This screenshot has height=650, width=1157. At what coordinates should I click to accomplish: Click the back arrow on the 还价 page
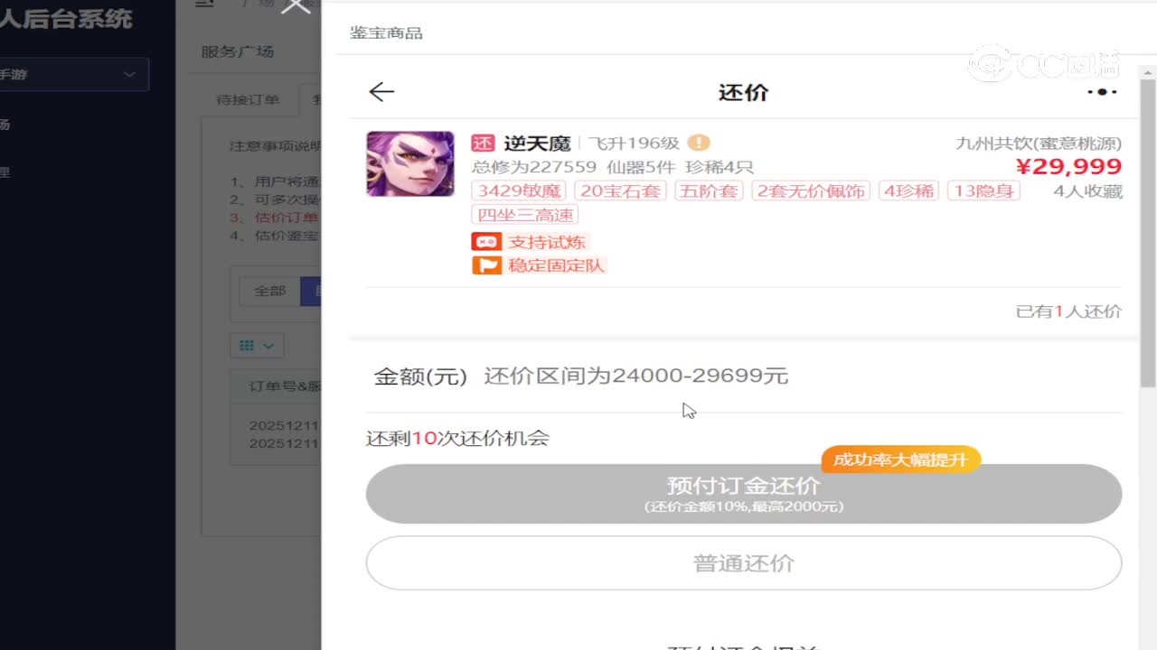(381, 91)
